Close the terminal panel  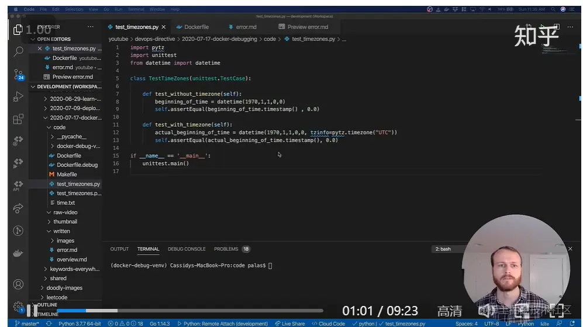coord(570,249)
